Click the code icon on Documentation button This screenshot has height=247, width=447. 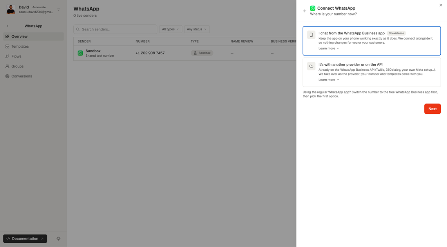[x=8, y=239]
